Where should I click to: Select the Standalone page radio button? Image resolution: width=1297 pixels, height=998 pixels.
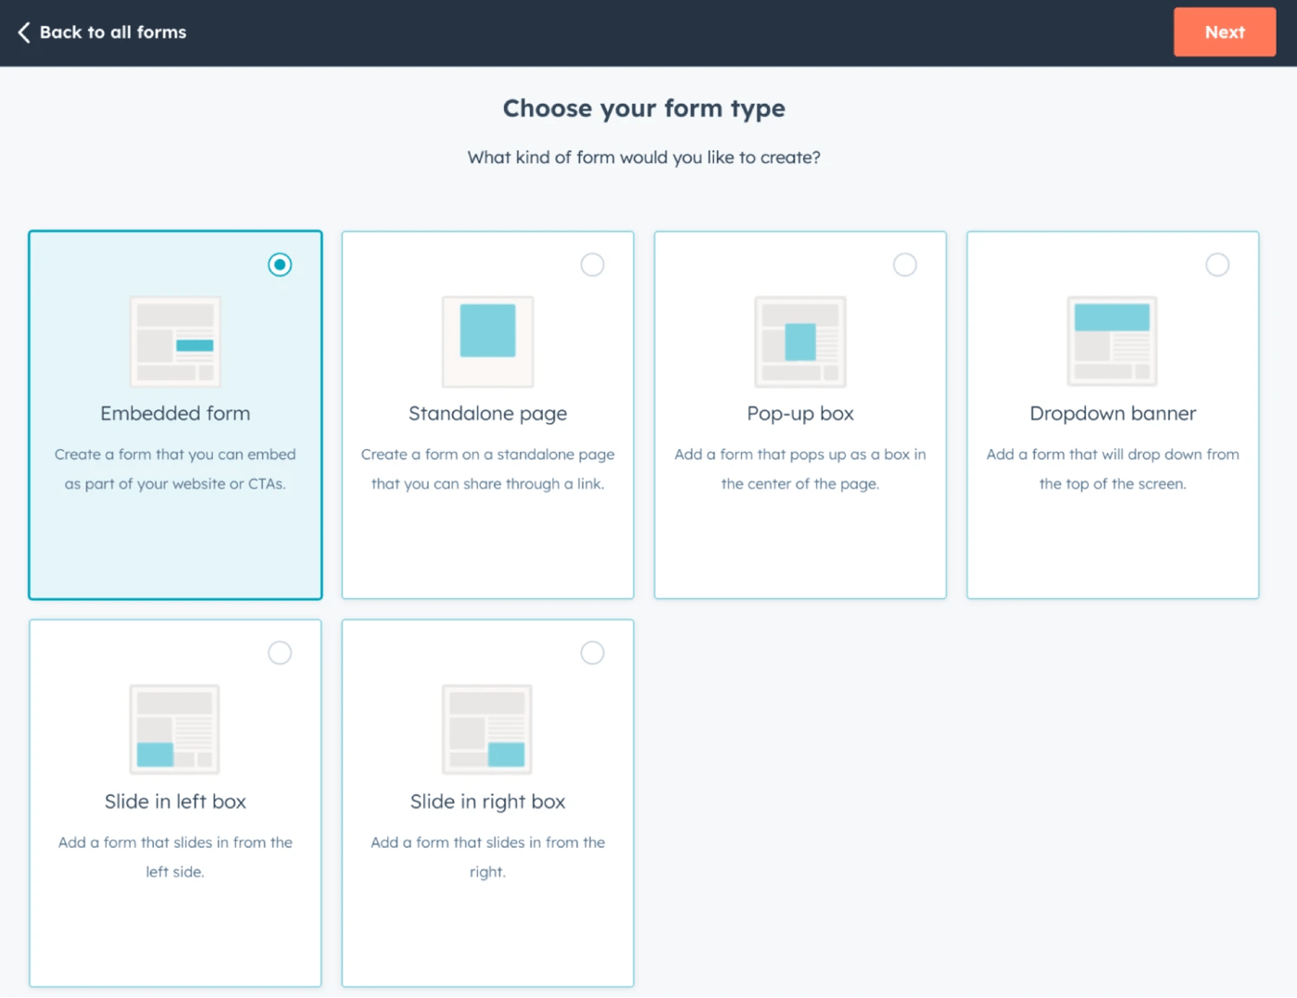point(592,264)
